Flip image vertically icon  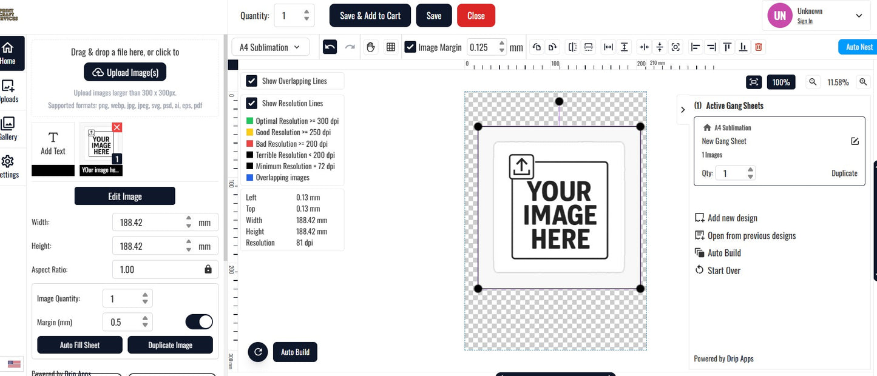pyautogui.click(x=588, y=47)
